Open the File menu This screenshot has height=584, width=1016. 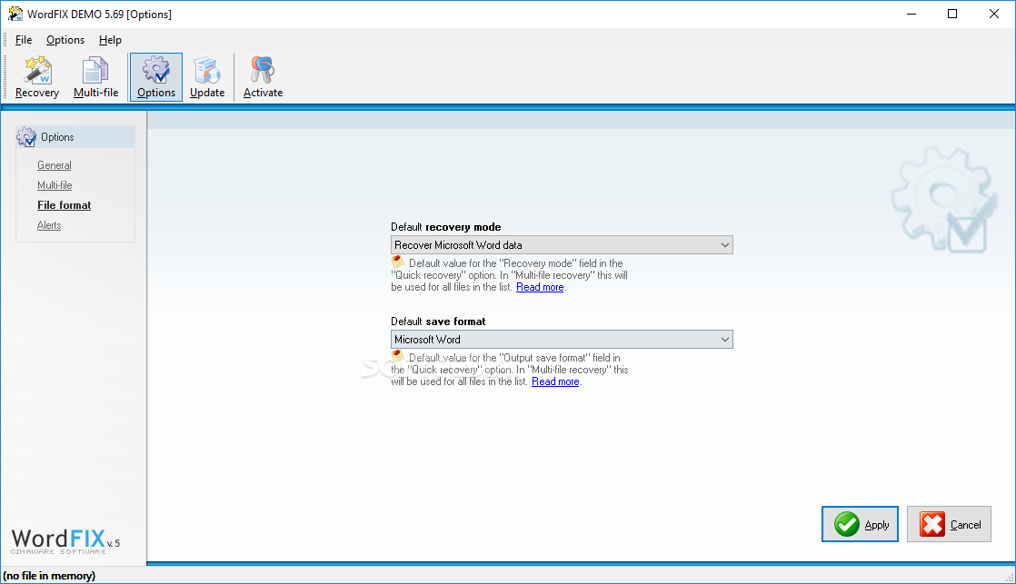pyautogui.click(x=24, y=39)
